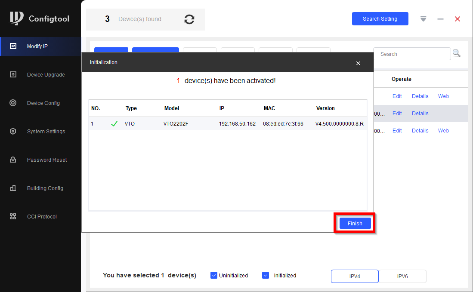473x292 pixels.
Task: Click Details link in the first row
Action: pyautogui.click(x=420, y=96)
